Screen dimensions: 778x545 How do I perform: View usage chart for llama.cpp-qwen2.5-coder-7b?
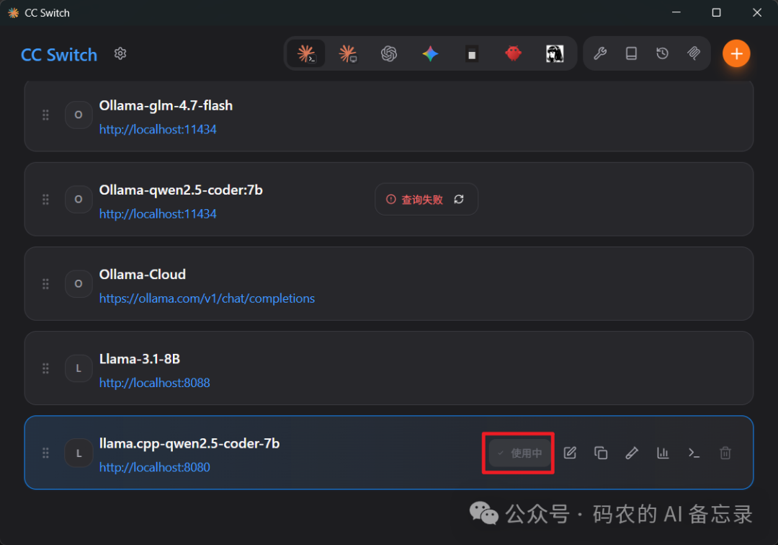pyautogui.click(x=663, y=453)
